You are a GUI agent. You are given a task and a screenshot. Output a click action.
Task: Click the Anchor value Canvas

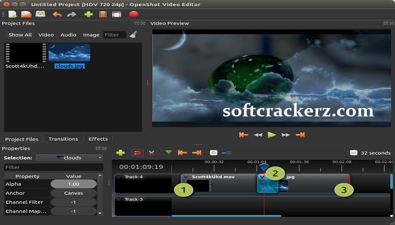pos(73,193)
